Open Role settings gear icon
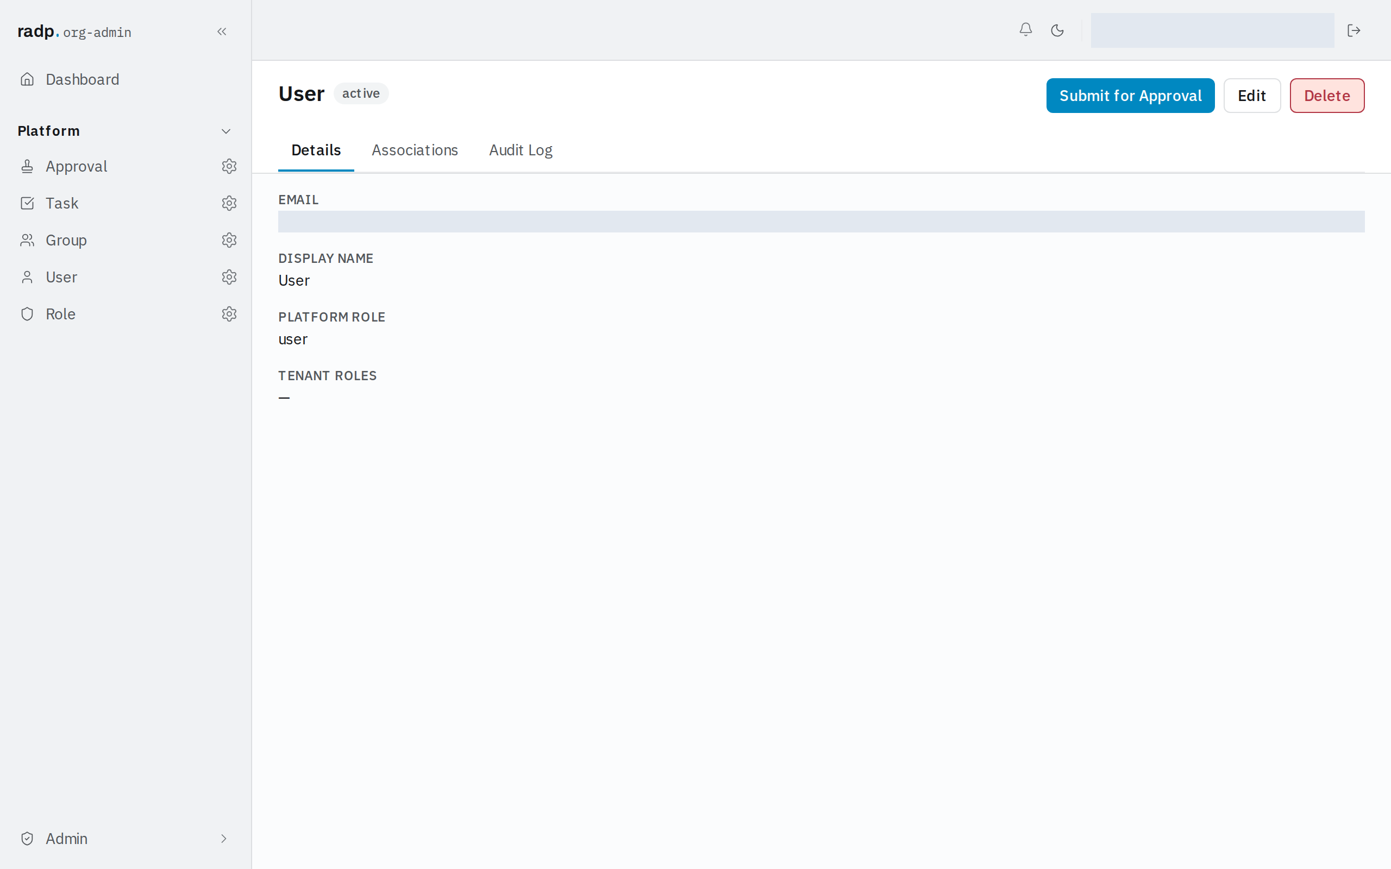Image resolution: width=1391 pixels, height=869 pixels. pyautogui.click(x=229, y=314)
